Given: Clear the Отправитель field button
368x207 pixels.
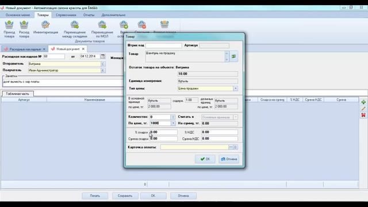Looking at the screenshot, I should tap(103, 64).
